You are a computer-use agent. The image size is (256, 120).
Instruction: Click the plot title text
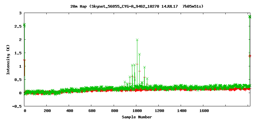pyautogui.click(x=137, y=6)
